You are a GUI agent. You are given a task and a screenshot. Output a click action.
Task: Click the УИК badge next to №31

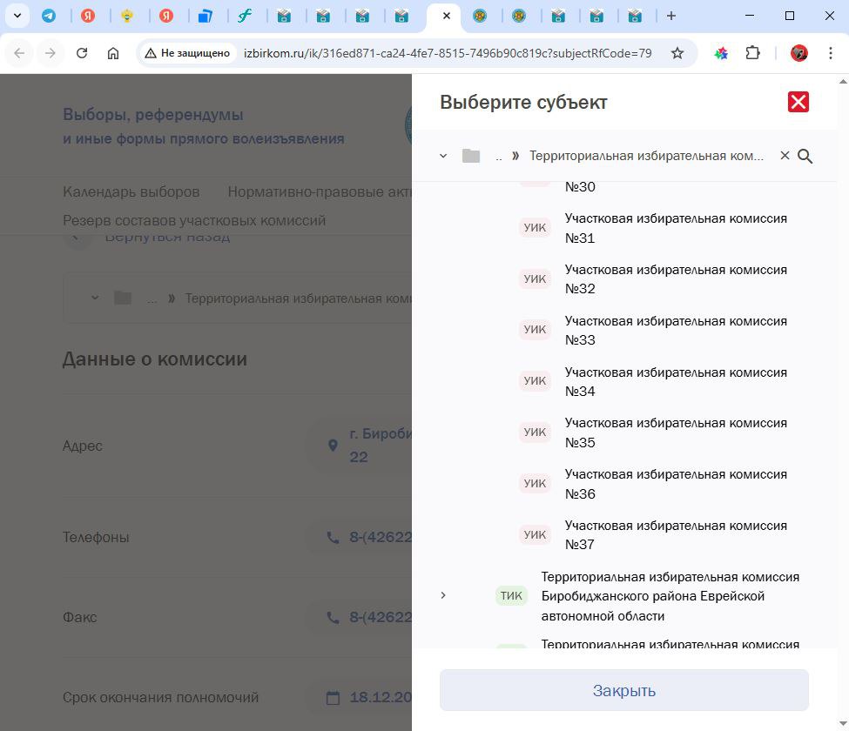click(535, 228)
